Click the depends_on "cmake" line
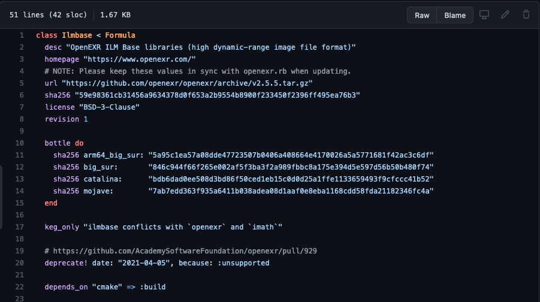 tap(105, 287)
